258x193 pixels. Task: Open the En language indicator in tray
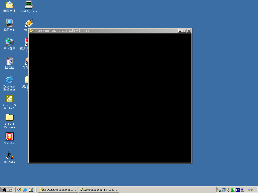[x=237, y=190]
